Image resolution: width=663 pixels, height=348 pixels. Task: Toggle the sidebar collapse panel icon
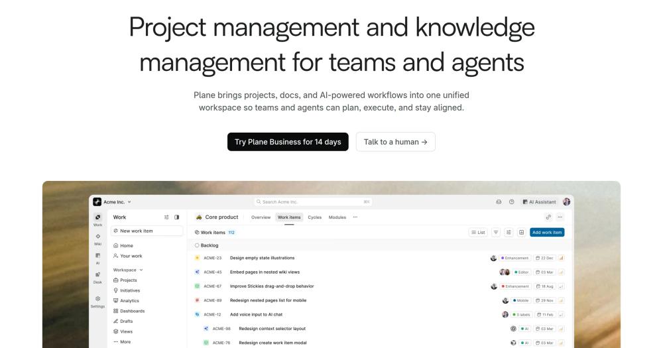(x=177, y=217)
